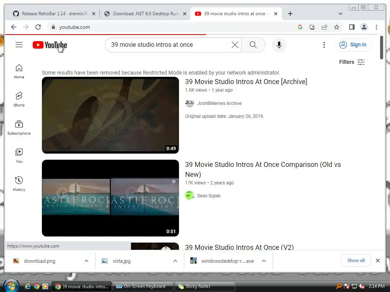Viewport: 390px width, 292px height.
Task: Switch to On-Screen Keyboard taskbar button
Action: (143, 286)
